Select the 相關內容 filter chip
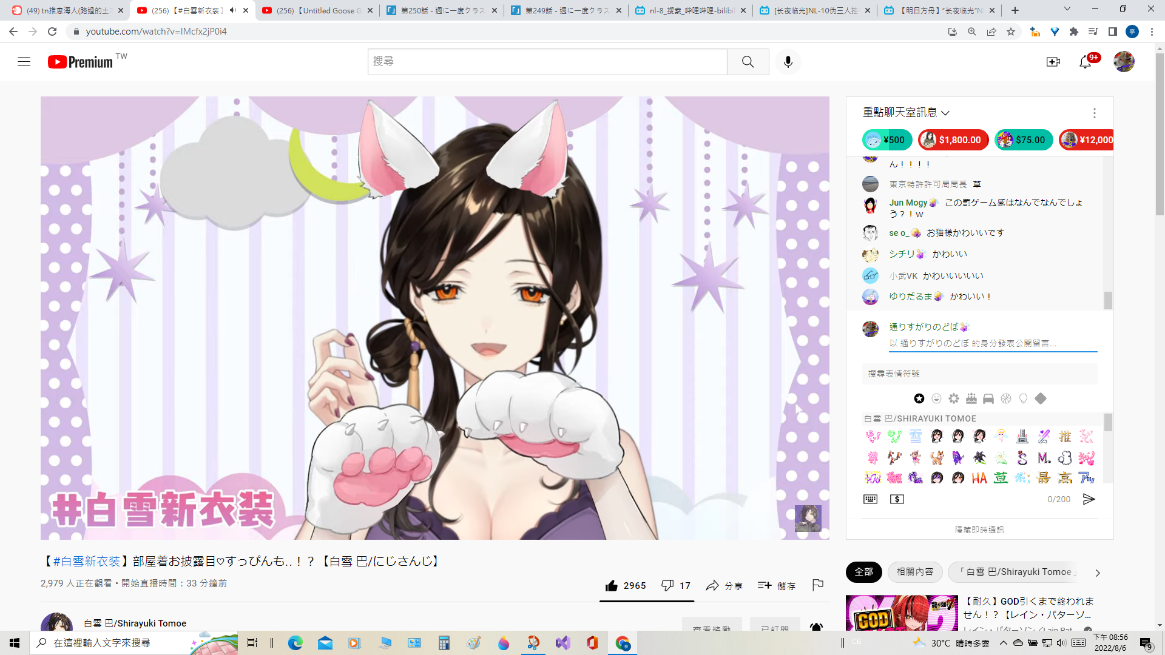1165x655 pixels. pyautogui.click(x=915, y=572)
